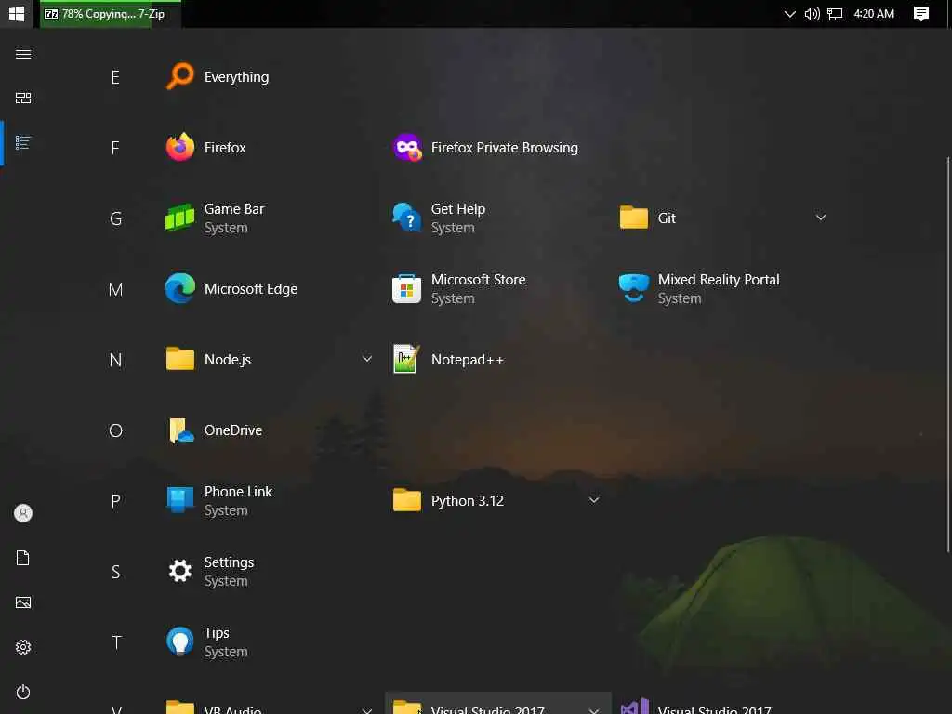952x714 pixels.
Task: Open the Tips app
Action: 207,642
